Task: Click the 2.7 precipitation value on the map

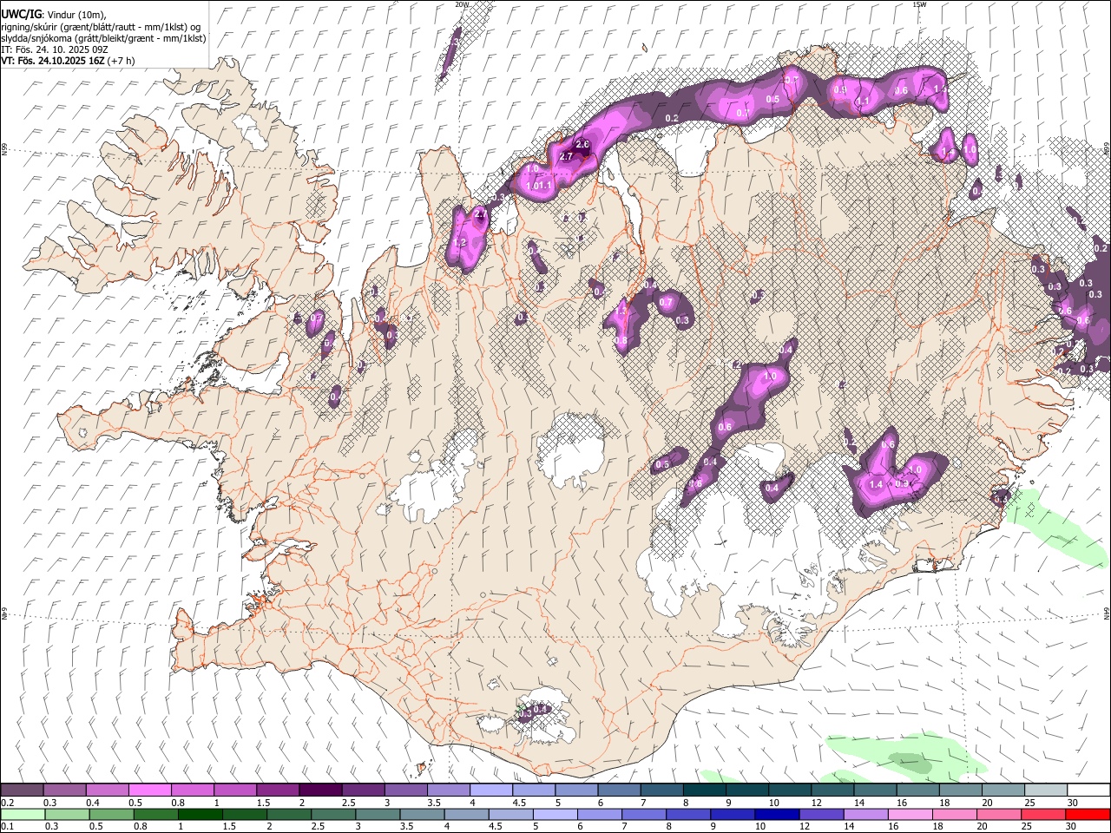Action: [566, 157]
